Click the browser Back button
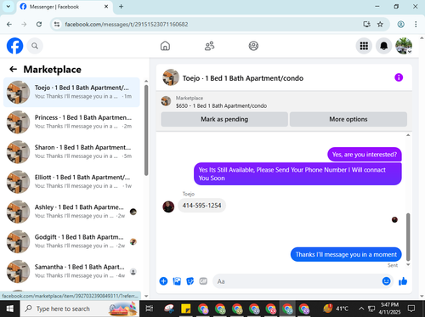 [9, 25]
